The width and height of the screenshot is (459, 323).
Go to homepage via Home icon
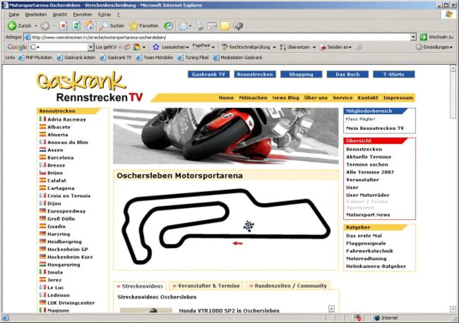pos(89,26)
